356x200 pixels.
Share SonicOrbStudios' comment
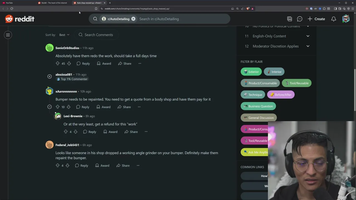point(125,63)
